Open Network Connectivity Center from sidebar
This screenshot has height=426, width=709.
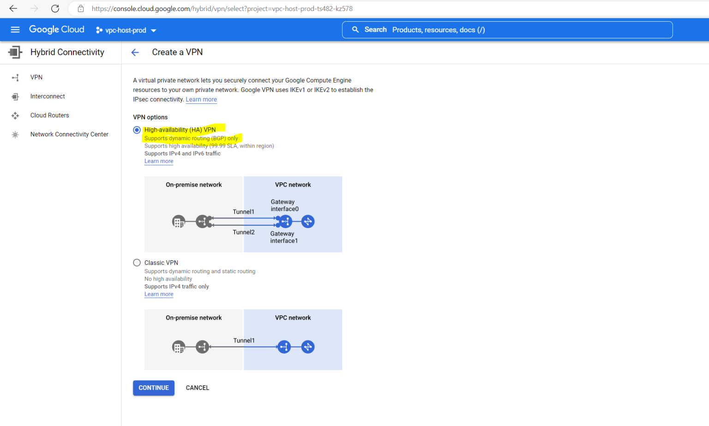click(x=69, y=134)
